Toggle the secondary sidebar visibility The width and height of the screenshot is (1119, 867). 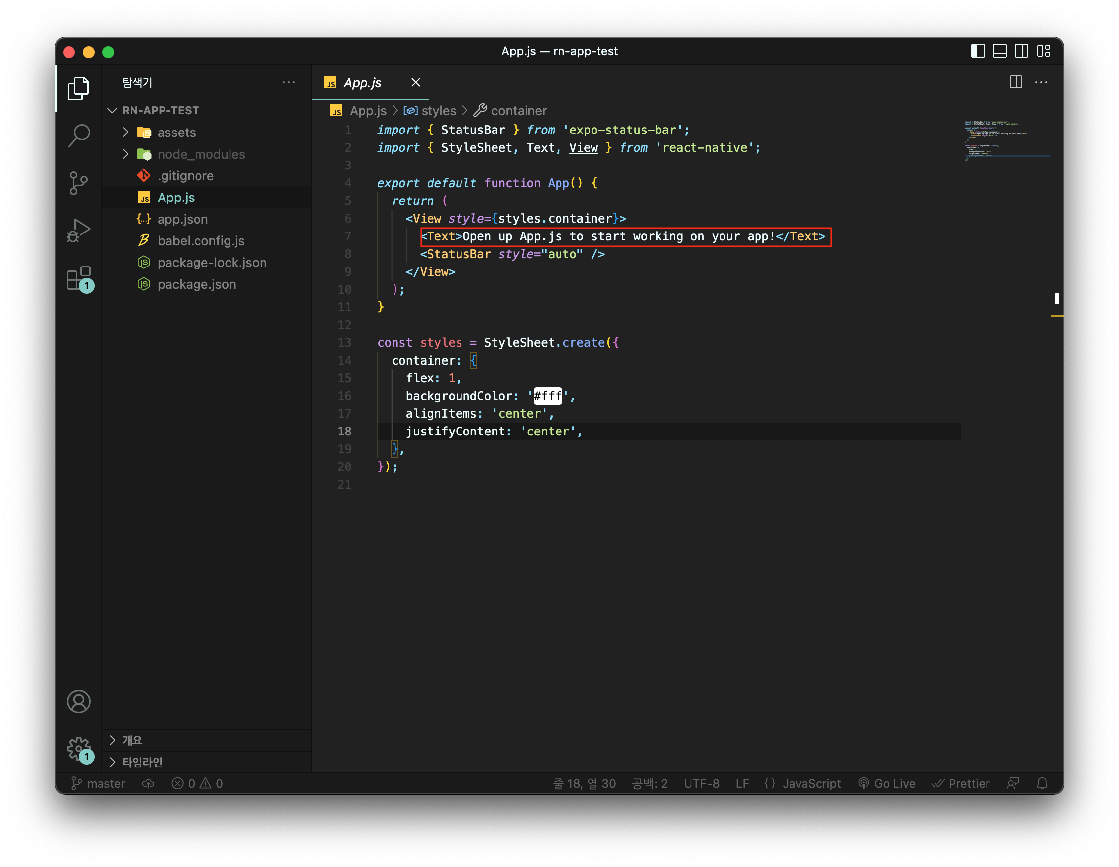pyautogui.click(x=1021, y=51)
